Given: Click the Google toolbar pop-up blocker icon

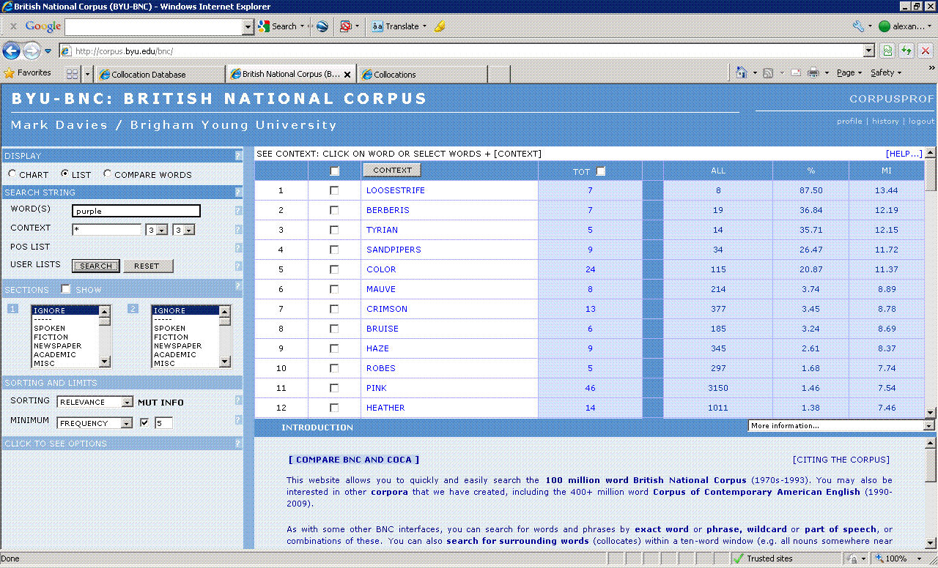Looking at the screenshot, I should pos(345,26).
